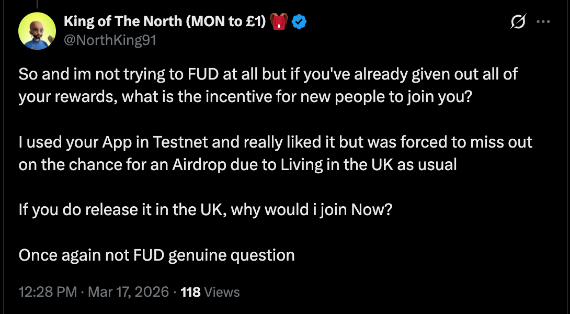Click the blue verified checkmark badge
The height and width of the screenshot is (314, 570).
pos(299,22)
